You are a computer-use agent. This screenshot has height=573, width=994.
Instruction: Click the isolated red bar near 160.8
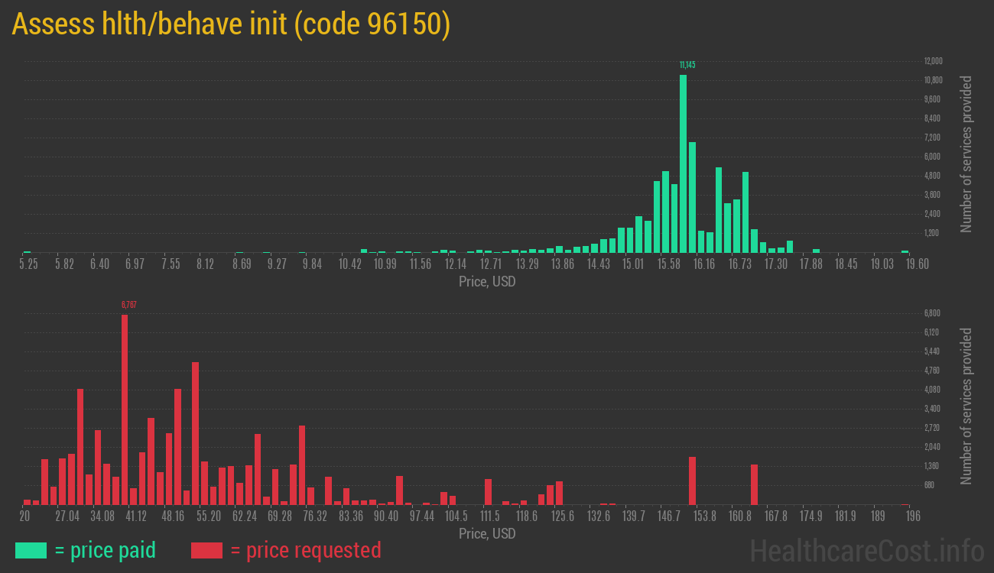coord(754,484)
